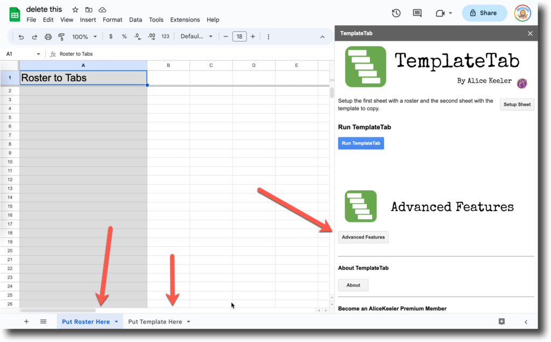The image size is (551, 342).
Task: Select cell A1 'Roster to Tabs'
Action: tap(83, 78)
